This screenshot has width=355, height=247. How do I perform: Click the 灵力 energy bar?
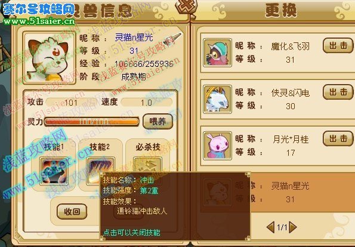tap(92, 122)
